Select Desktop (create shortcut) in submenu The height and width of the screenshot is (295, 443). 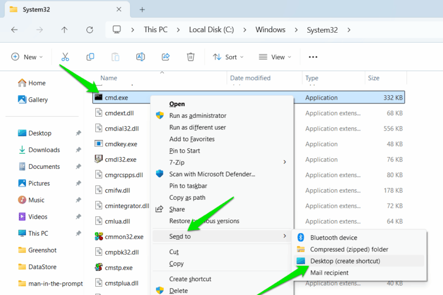[359, 261]
